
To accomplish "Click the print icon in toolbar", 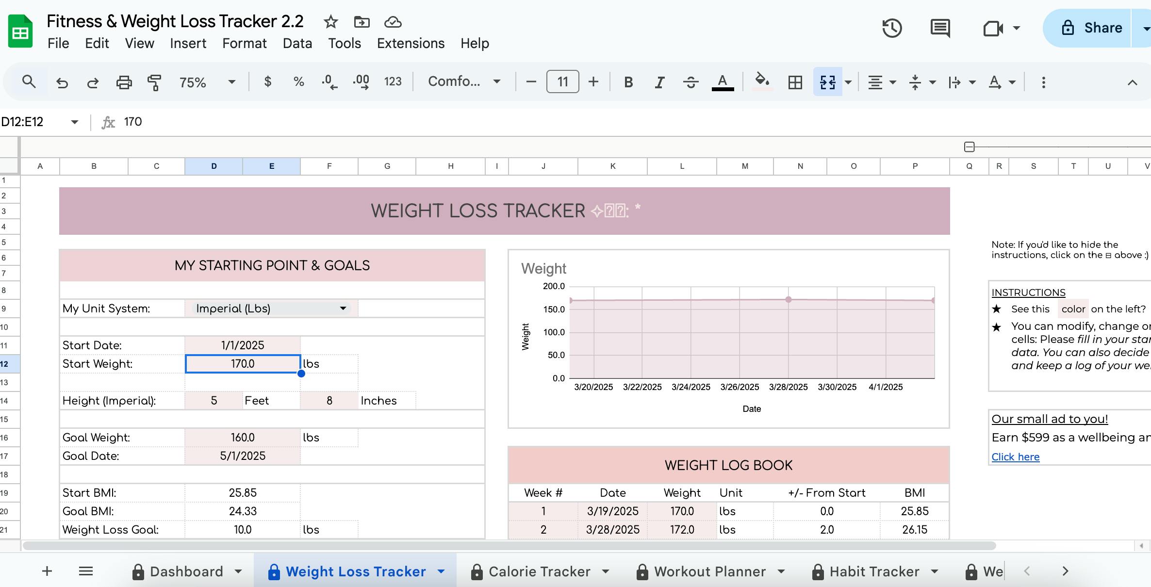I will pyautogui.click(x=124, y=82).
